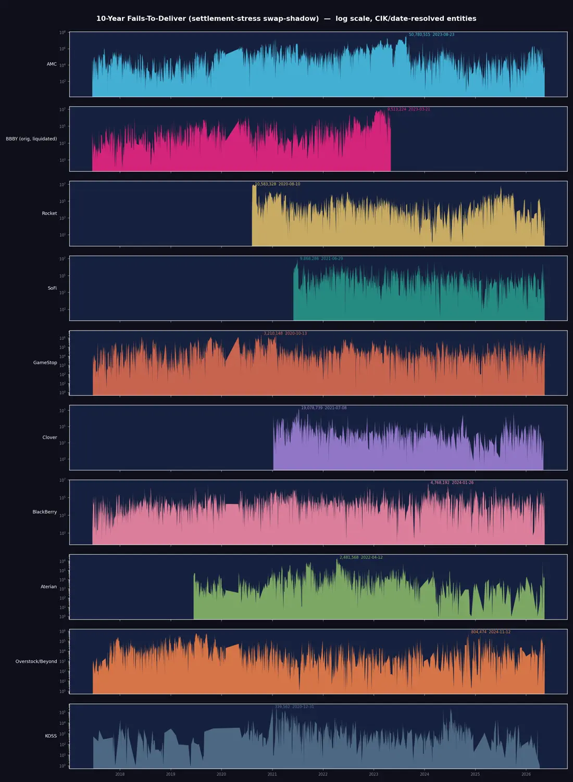Click the AMC row label
573x782 pixels.
52,65
